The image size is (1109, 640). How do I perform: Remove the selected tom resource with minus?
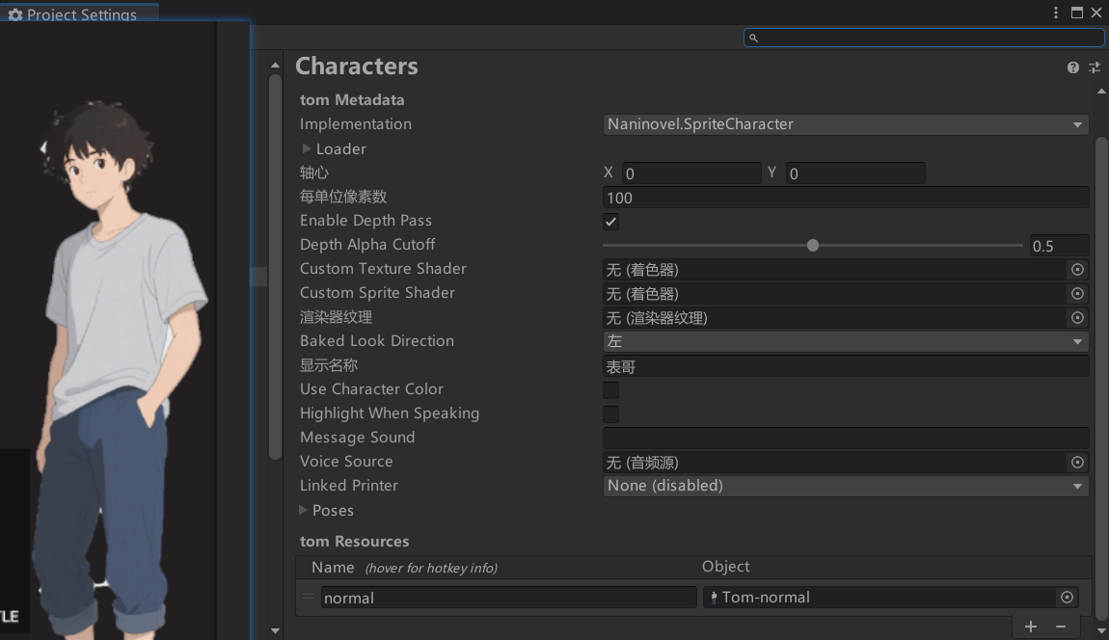click(1060, 627)
